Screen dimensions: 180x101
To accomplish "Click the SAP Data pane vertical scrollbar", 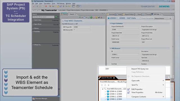I will [x=173, y=47].
